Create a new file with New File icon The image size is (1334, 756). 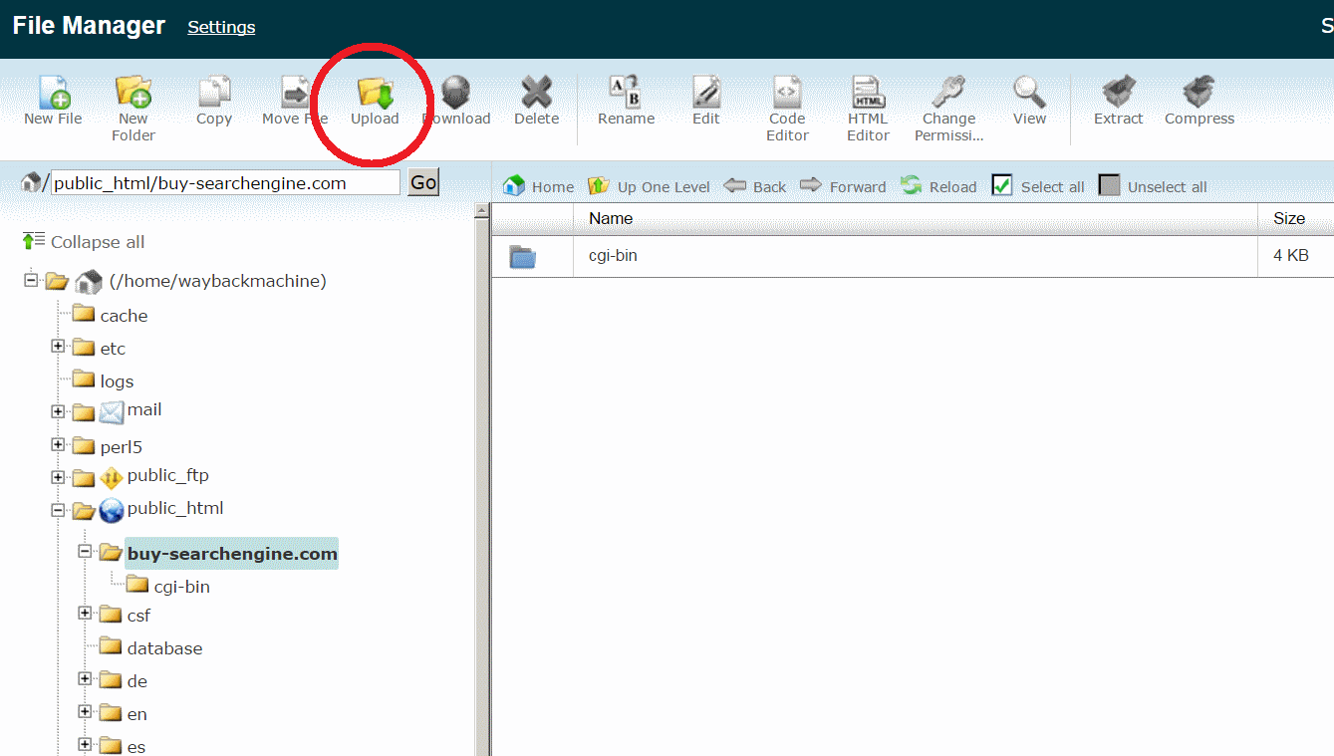pyautogui.click(x=54, y=94)
